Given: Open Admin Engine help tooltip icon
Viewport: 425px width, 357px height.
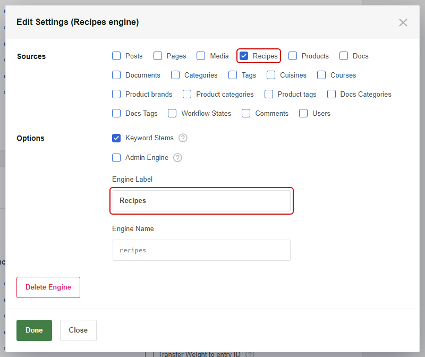Looking at the screenshot, I should click(177, 157).
